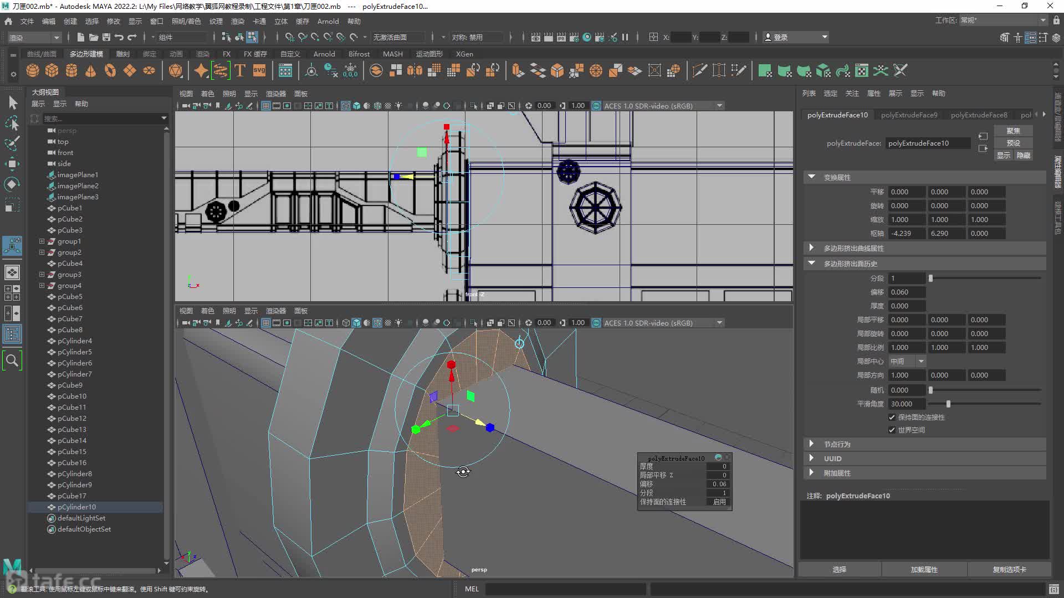Viewport: 1064px width, 598px height.
Task: Open the menu set dropdown showing 渲染
Action: (33, 37)
